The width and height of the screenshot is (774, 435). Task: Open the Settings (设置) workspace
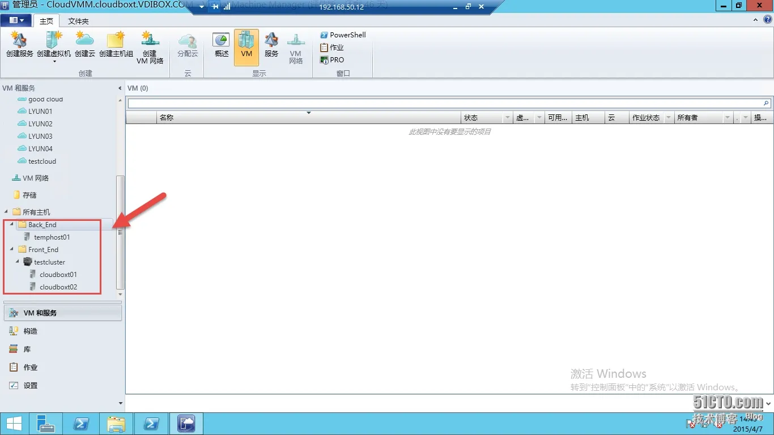(x=62, y=385)
